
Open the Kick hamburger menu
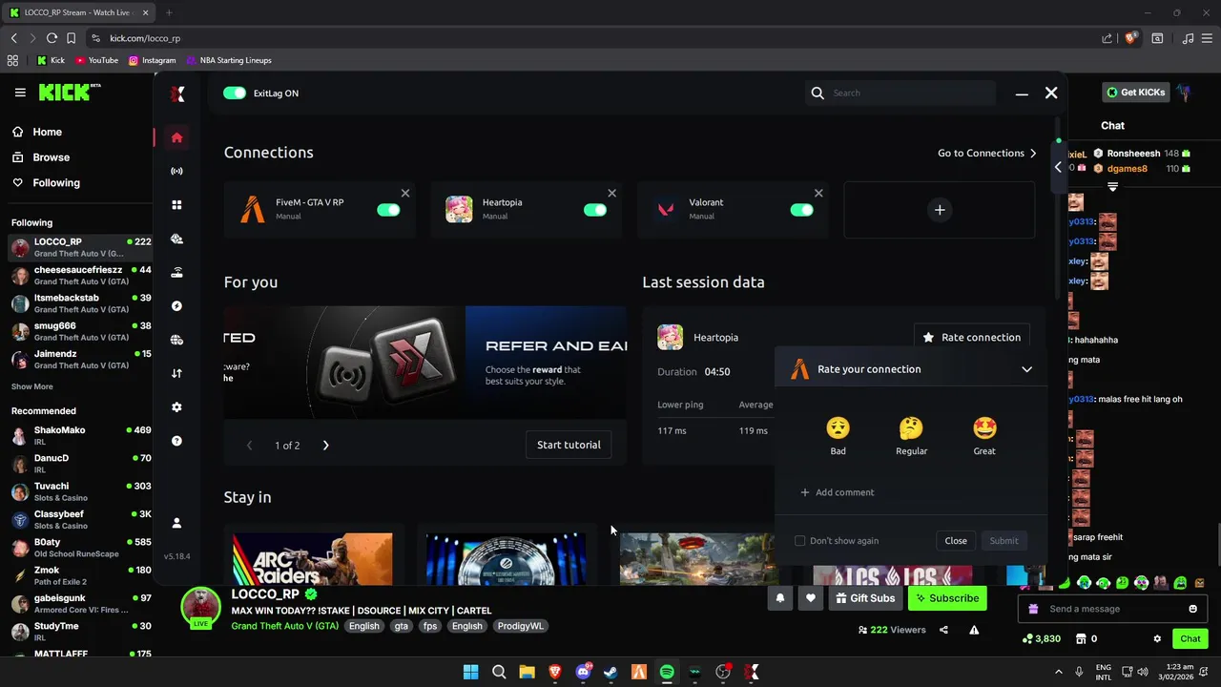click(x=20, y=93)
